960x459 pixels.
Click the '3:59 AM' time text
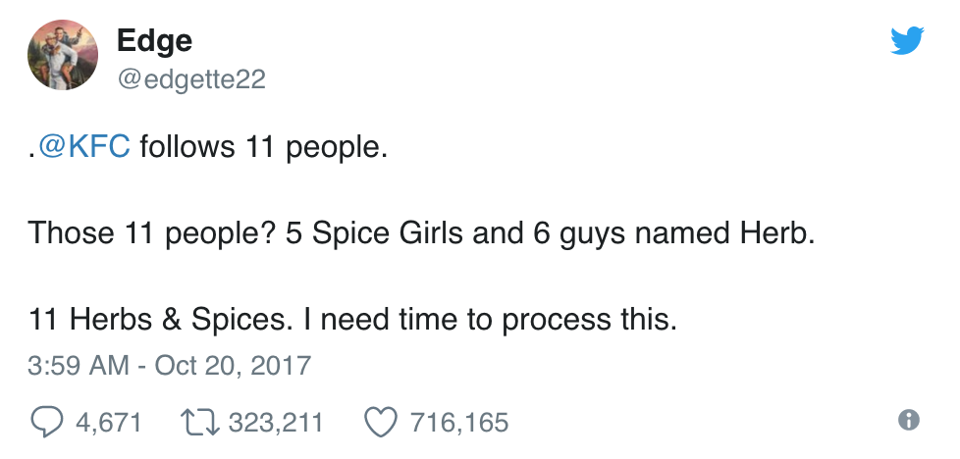click(79, 366)
